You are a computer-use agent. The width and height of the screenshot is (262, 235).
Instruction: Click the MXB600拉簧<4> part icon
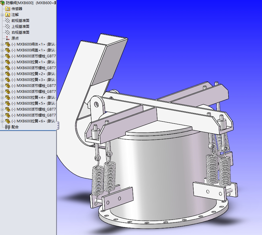click(7, 98)
